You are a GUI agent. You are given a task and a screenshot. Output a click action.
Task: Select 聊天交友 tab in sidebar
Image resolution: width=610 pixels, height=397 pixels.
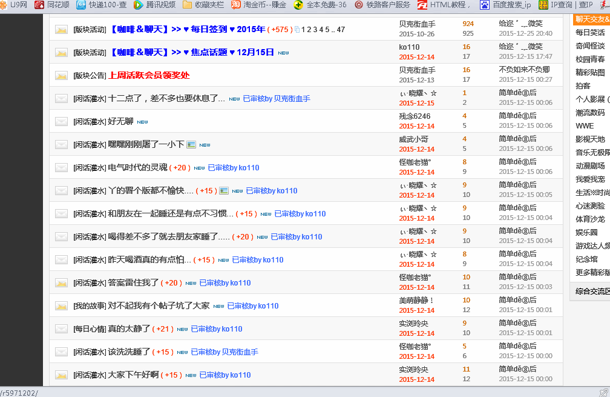pos(592,19)
